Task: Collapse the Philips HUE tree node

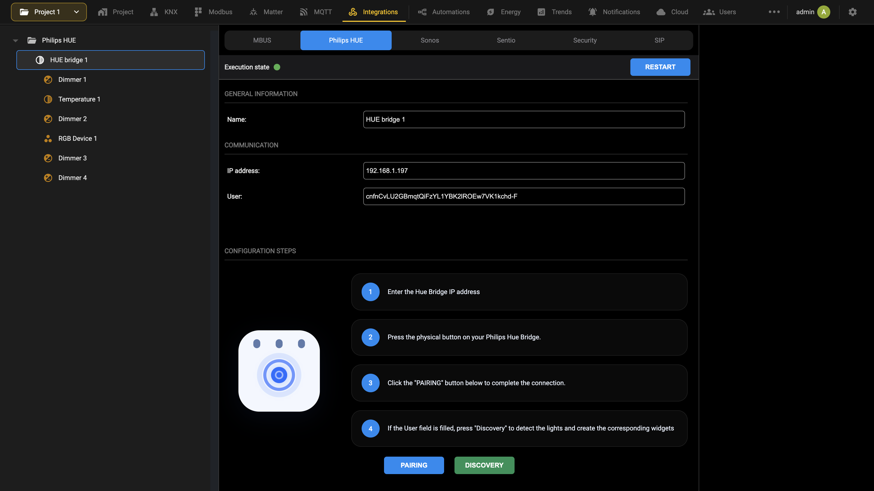Action: pyautogui.click(x=15, y=41)
